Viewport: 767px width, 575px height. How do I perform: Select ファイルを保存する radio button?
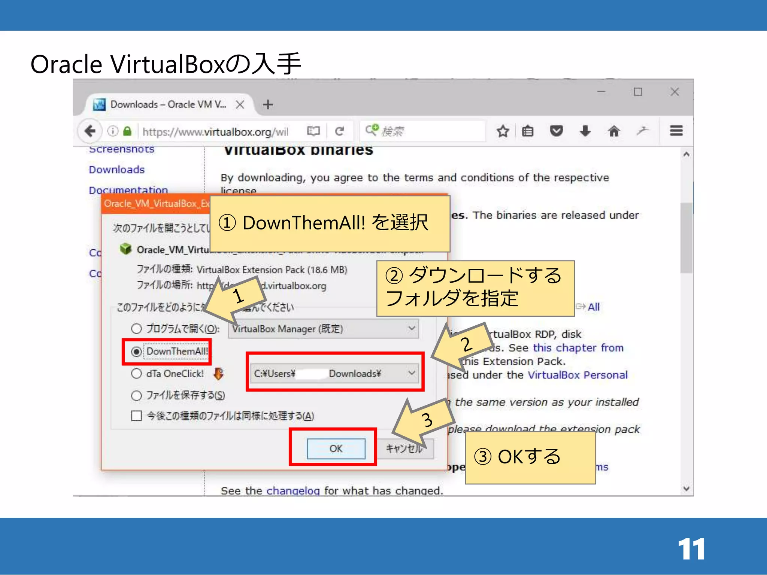(x=136, y=395)
